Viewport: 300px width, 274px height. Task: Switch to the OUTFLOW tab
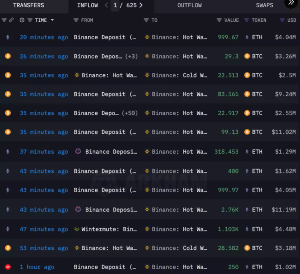(x=189, y=5)
